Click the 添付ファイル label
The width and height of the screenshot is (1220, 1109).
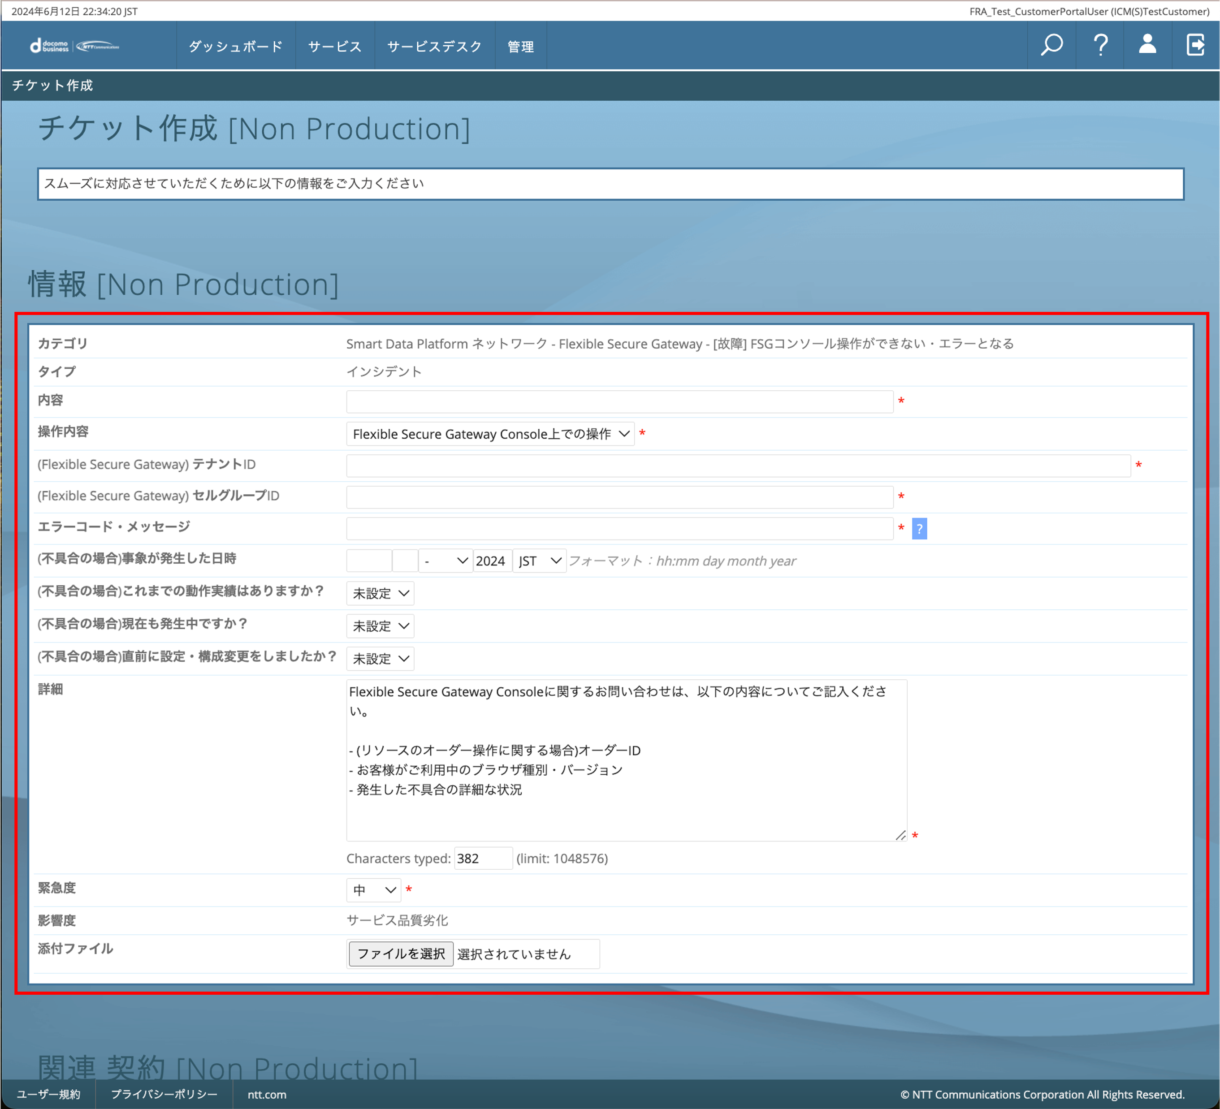pos(75,949)
